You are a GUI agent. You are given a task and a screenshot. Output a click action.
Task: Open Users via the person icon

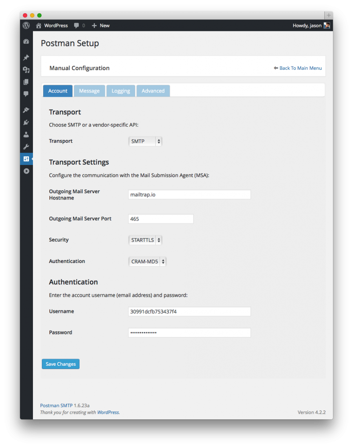tap(26, 134)
